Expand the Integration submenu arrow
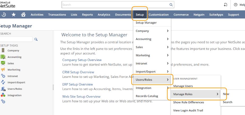The image size is (245, 115). click(168, 88)
